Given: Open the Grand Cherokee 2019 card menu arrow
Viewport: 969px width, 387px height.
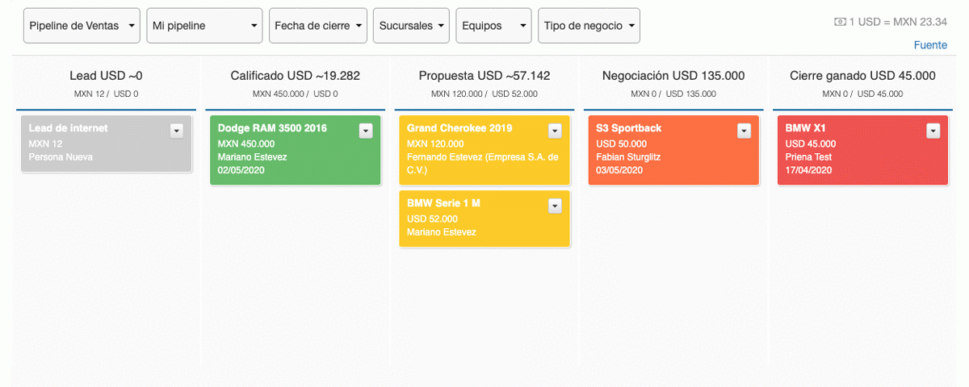Looking at the screenshot, I should pos(555,131).
